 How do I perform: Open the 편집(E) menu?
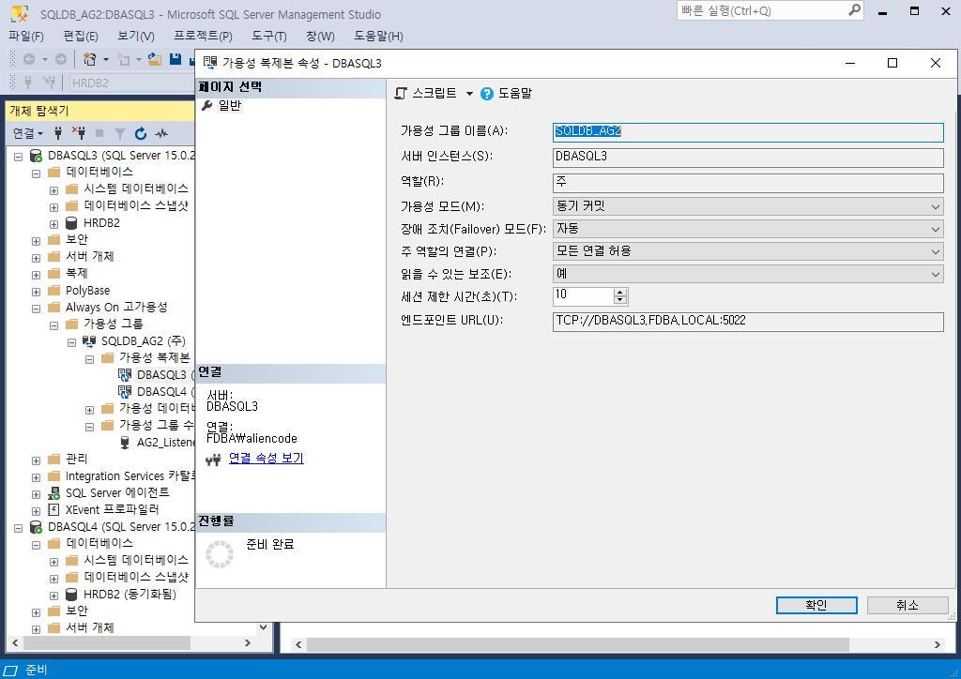point(81,37)
